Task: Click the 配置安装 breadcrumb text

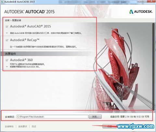Action: (x=17, y=20)
